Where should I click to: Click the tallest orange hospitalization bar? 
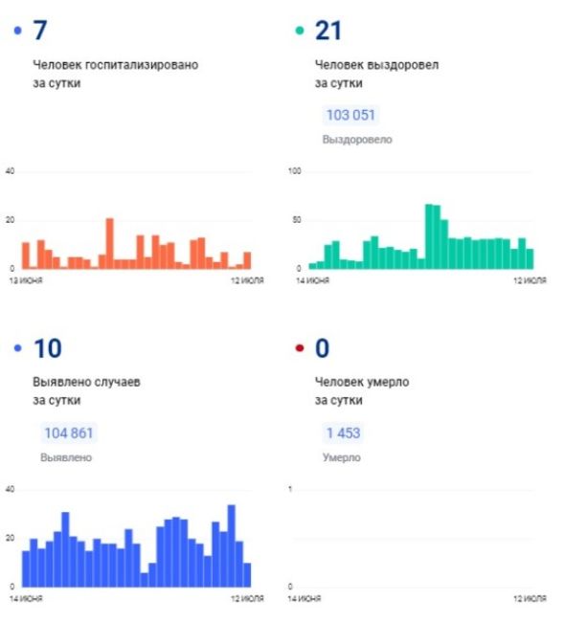coord(109,244)
